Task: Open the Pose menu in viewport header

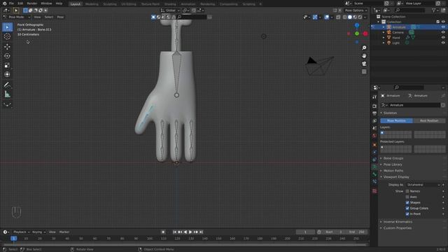Action: (x=60, y=17)
